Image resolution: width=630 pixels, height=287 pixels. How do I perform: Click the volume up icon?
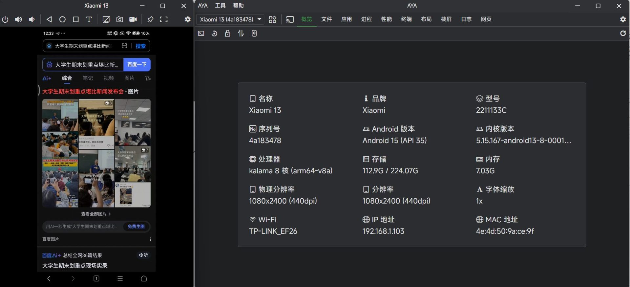pyautogui.click(x=18, y=19)
